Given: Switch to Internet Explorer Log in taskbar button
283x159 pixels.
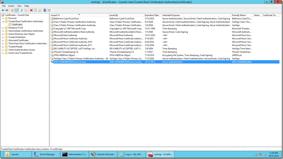Looking at the screenshot, I should pos(132,154).
